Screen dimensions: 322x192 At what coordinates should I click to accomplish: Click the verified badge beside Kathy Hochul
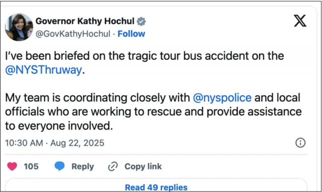141,21
